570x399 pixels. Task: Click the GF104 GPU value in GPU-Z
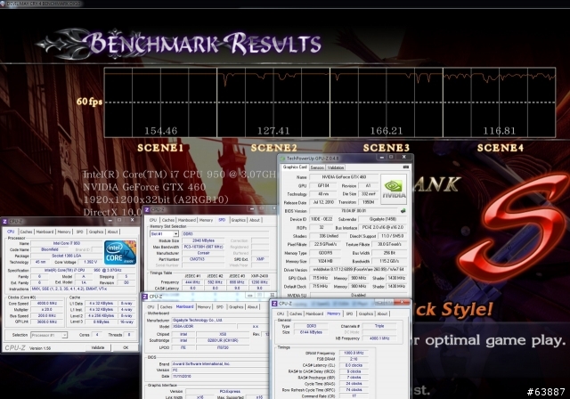click(x=323, y=185)
